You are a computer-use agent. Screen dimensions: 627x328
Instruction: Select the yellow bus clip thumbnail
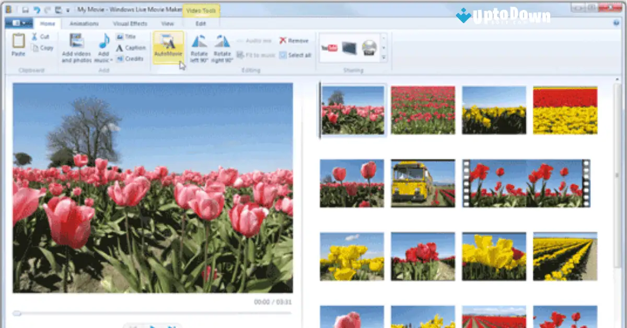coord(423,182)
